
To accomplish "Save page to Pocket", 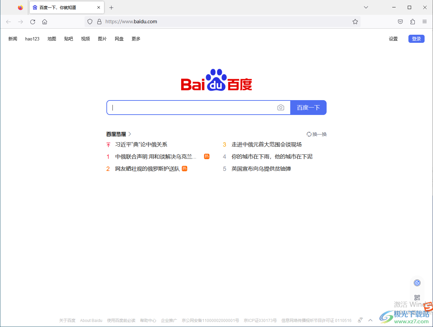I will click(400, 22).
